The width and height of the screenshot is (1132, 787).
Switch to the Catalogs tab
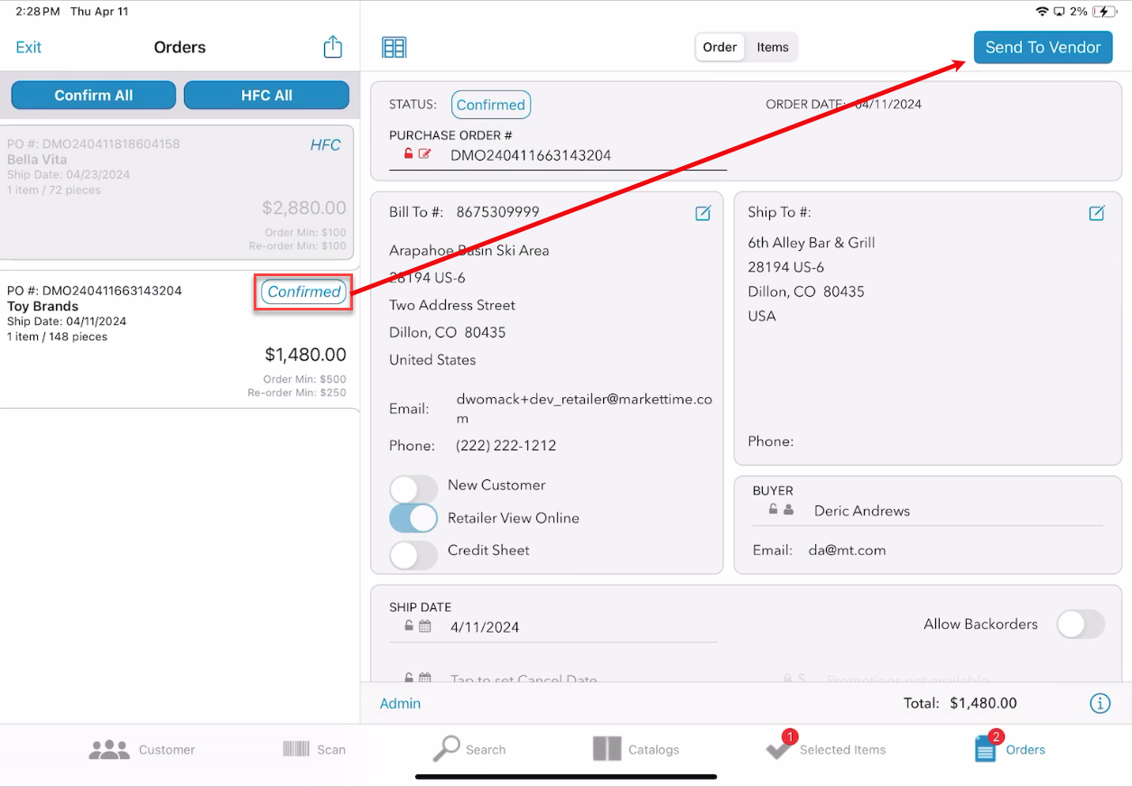tap(636, 749)
